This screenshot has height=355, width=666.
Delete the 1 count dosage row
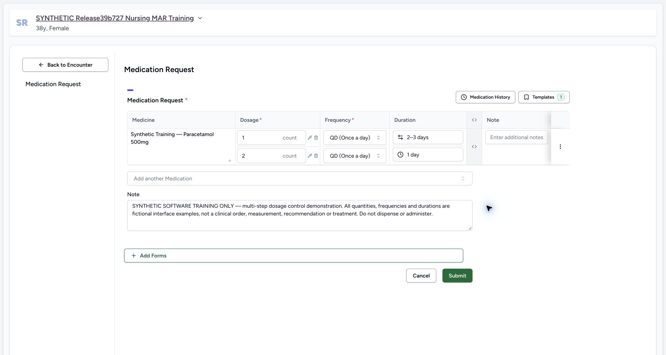tap(316, 138)
